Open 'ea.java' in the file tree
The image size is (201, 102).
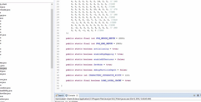(x=3, y=74)
